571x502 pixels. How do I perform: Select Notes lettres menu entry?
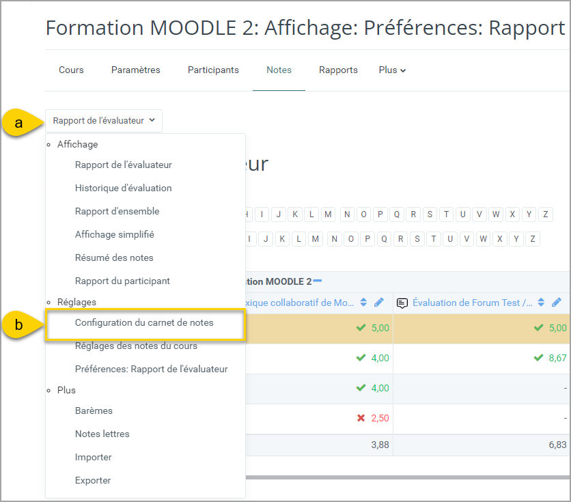tap(102, 434)
